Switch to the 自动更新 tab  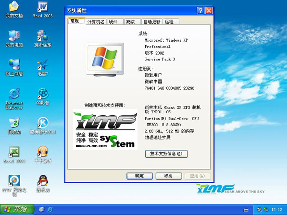(152, 22)
